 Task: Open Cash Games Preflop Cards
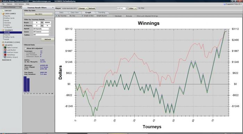pyautogui.click(x=9, y=18)
